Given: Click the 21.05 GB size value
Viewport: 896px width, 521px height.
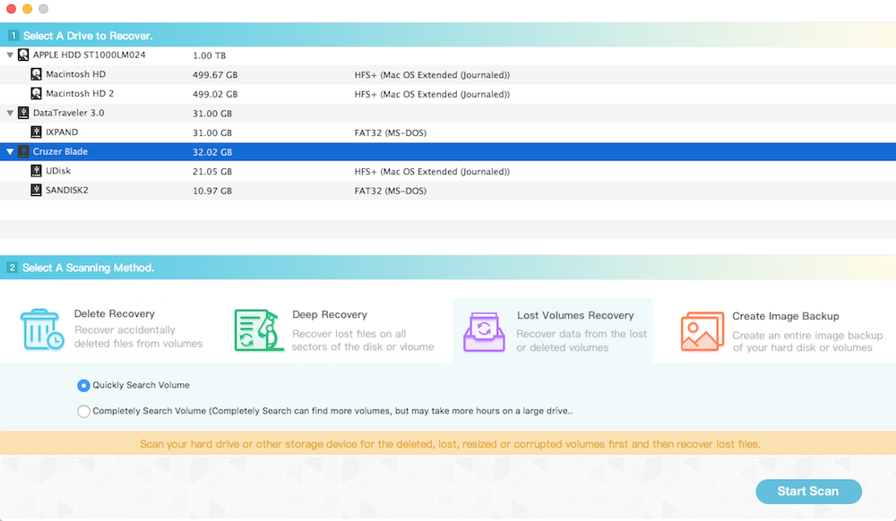Looking at the screenshot, I should 212,172.
